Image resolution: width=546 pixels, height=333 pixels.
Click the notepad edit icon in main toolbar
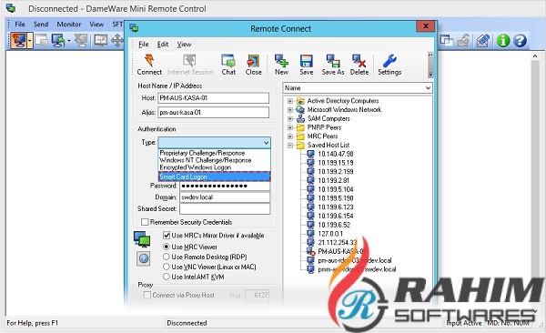[x=483, y=41]
